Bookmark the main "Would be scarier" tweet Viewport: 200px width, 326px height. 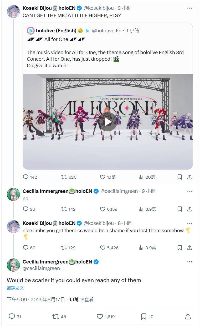[143, 317]
